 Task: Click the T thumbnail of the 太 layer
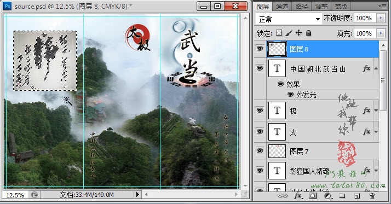277,131
